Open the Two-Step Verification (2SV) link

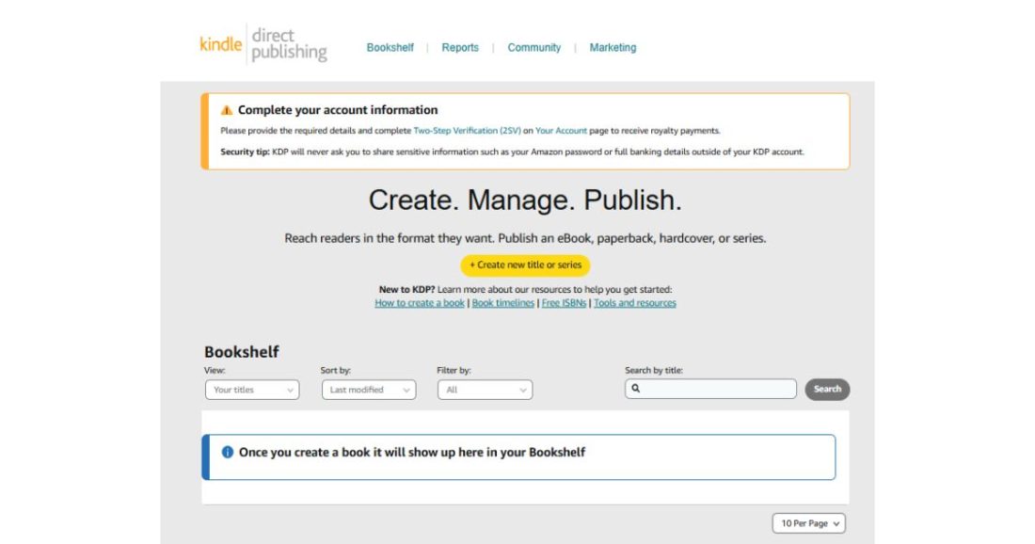pos(466,130)
